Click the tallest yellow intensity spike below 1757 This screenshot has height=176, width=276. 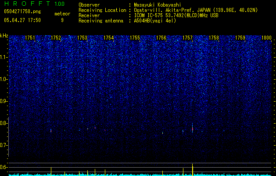click(192, 170)
